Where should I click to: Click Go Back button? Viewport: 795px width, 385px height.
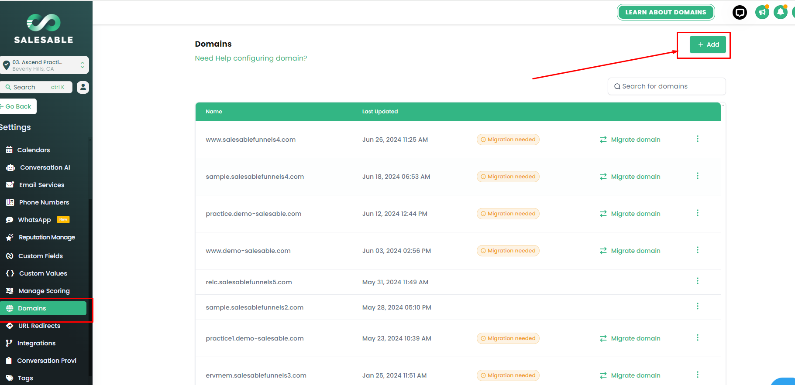coord(17,106)
